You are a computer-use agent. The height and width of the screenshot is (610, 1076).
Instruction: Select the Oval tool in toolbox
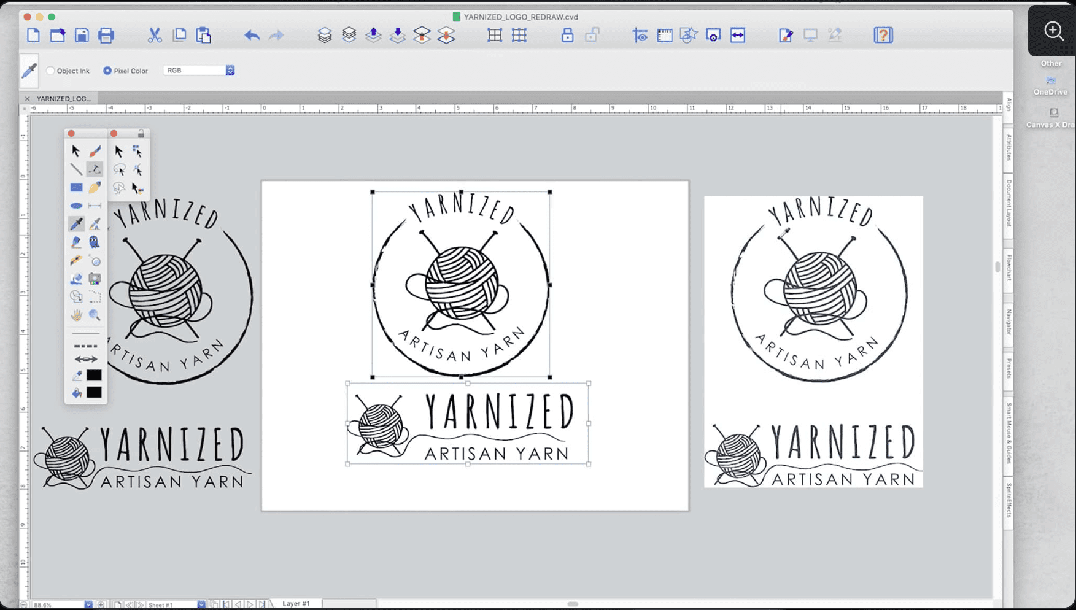click(x=76, y=206)
